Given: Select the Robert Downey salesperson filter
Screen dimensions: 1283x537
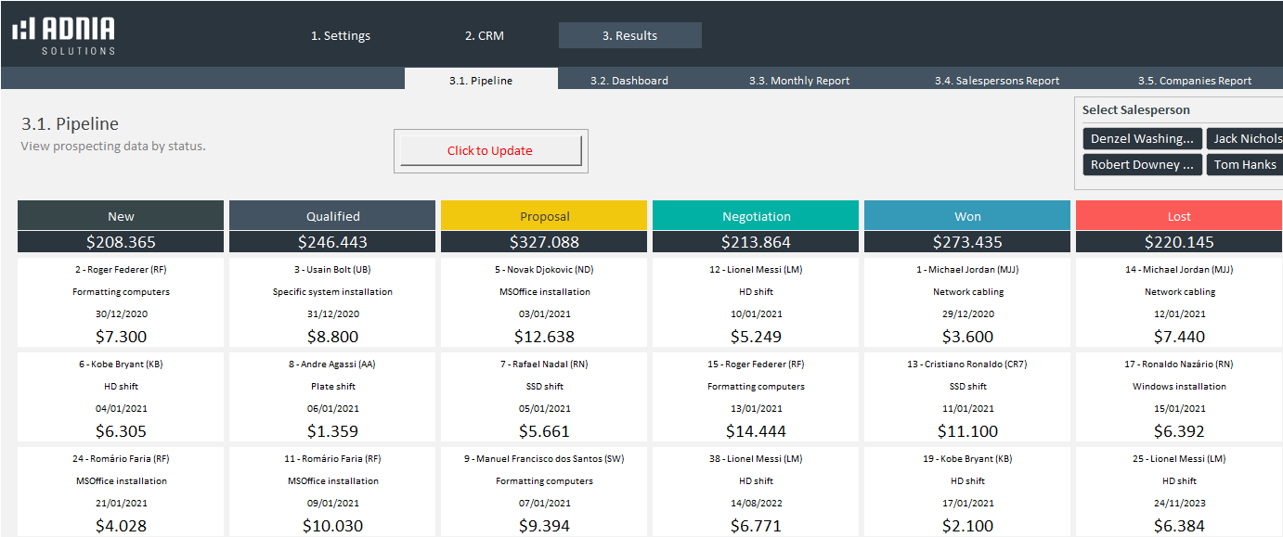Looking at the screenshot, I should (1142, 164).
